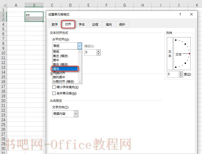Image resolution: width=202 pixels, height=154 pixels.
Task: Click the alignment list scroll-up arrow
Action: [80, 52]
